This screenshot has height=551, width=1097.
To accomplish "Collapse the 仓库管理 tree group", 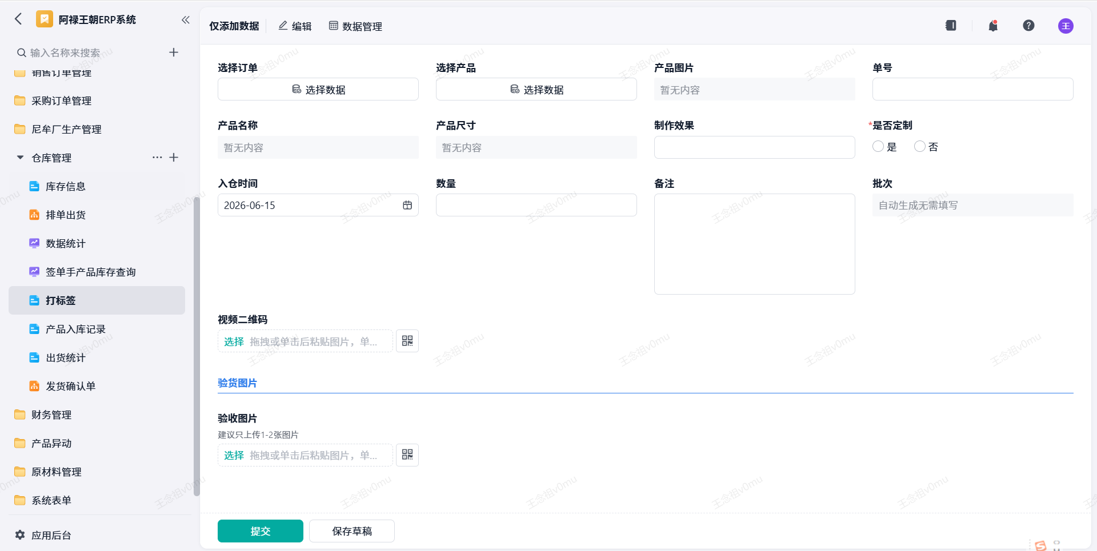I will pos(20,158).
